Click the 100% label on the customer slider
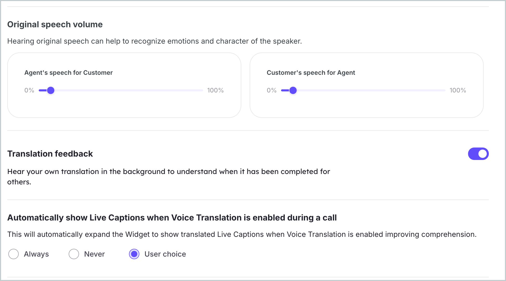This screenshot has height=281, width=506. 458,90
